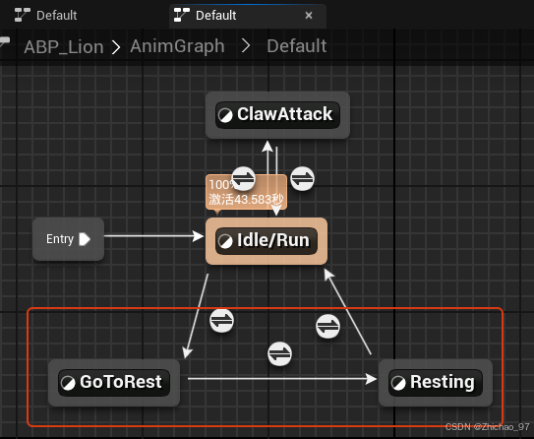The image size is (534, 439).
Task: Switch to the first Default tab
Action: pyautogui.click(x=46, y=16)
